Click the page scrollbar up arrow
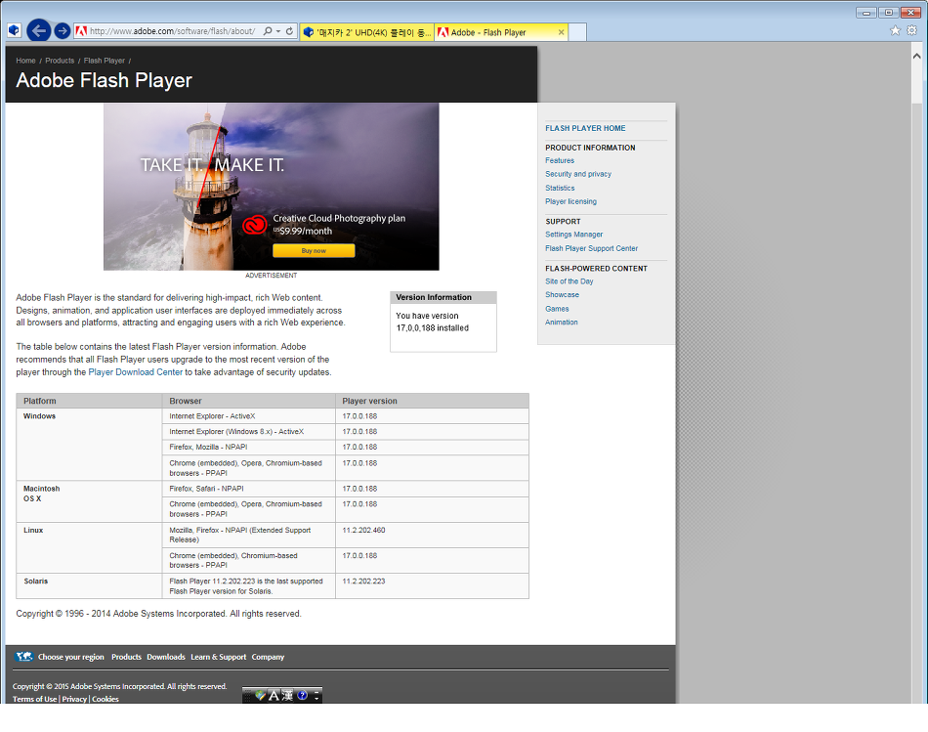 click(x=916, y=56)
